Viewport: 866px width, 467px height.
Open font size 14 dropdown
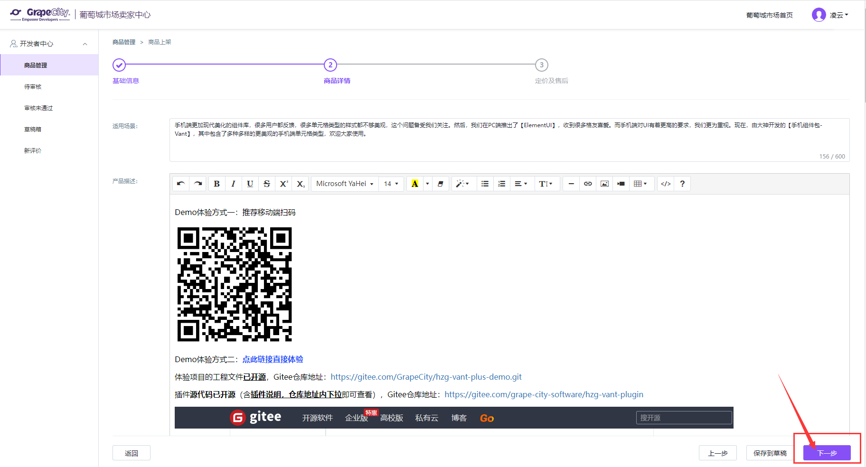tap(391, 184)
